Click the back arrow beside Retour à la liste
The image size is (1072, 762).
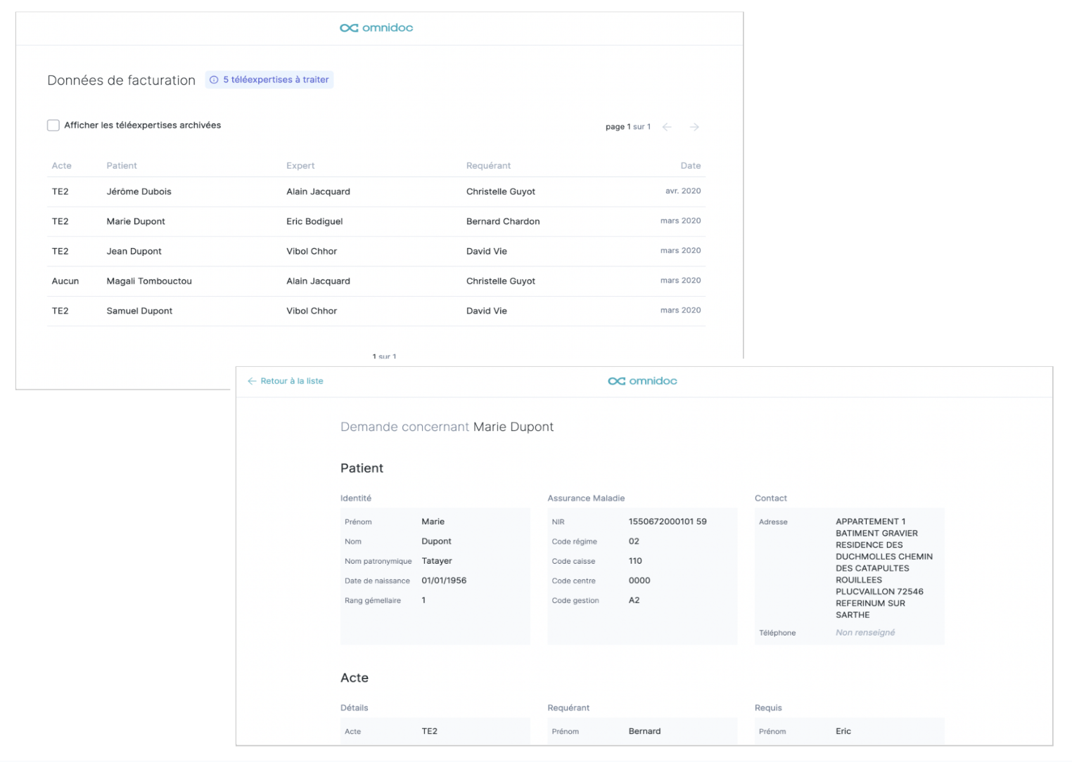pos(251,380)
